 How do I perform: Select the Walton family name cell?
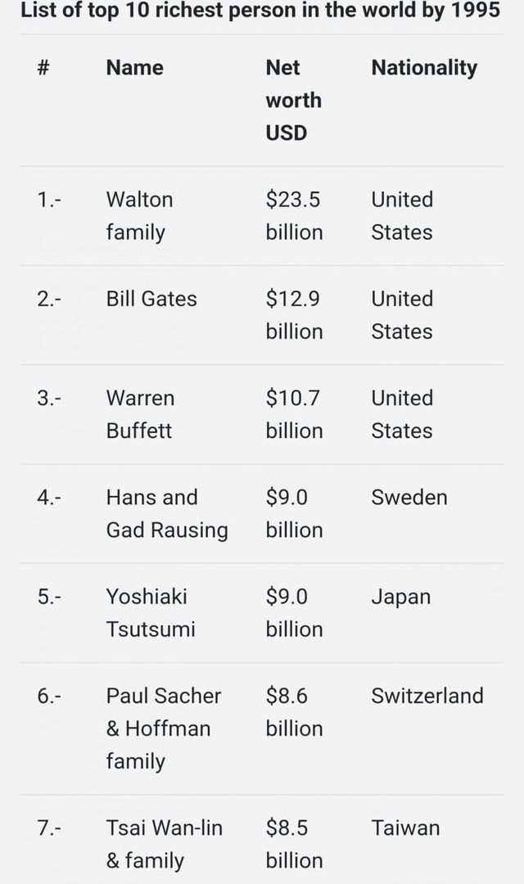tap(139, 216)
